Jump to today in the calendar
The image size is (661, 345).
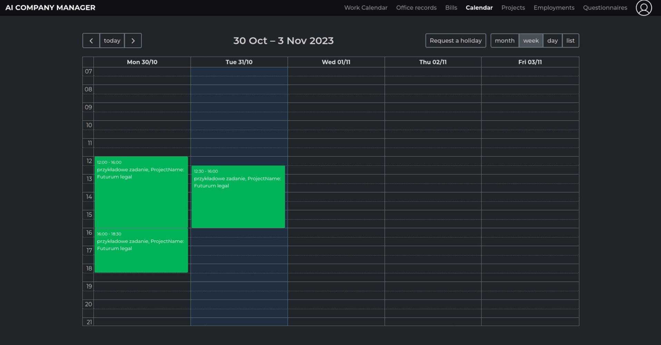coord(112,41)
